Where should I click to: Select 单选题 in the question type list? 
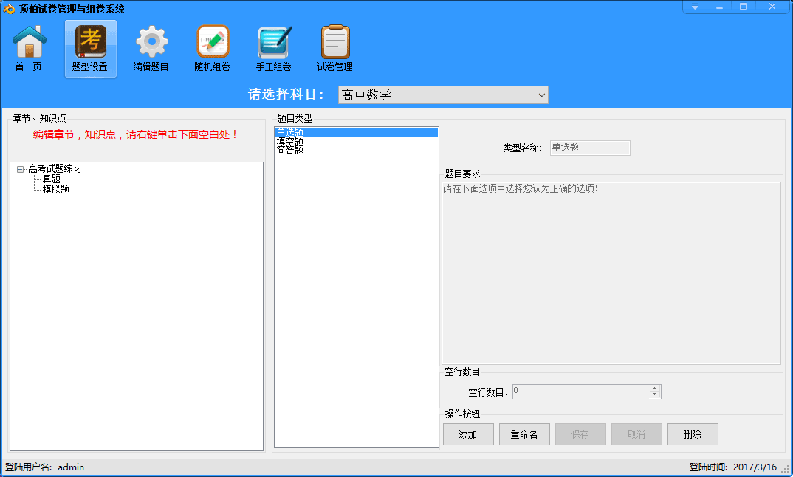tap(356, 132)
